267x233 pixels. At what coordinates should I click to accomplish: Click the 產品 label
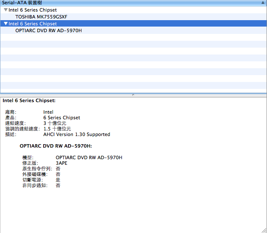coord(11,118)
